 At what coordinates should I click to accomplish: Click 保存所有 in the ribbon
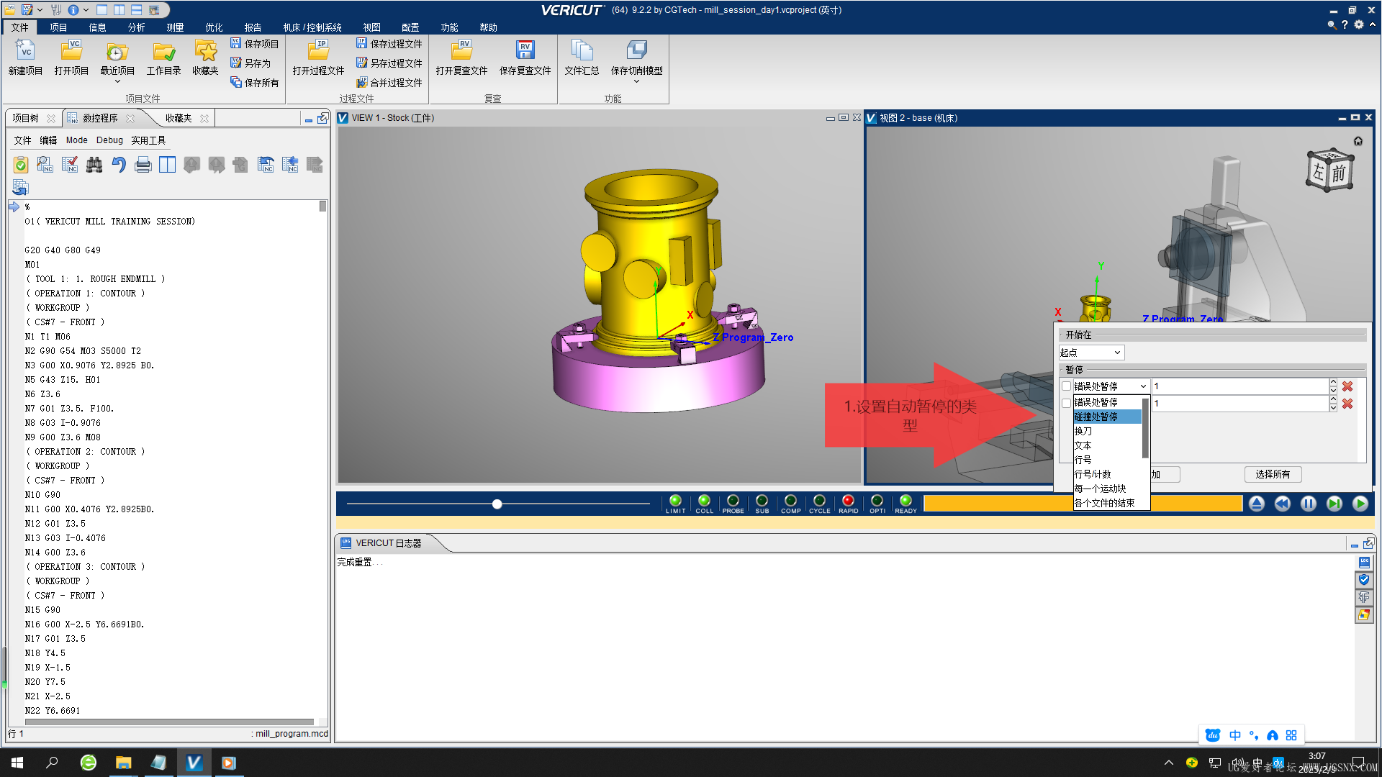(255, 83)
